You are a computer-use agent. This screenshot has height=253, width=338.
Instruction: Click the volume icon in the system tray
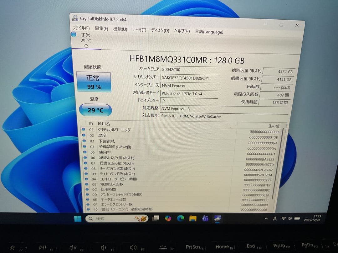point(289,219)
